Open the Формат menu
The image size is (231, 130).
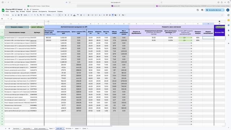pyautogui.click(x=29, y=12)
